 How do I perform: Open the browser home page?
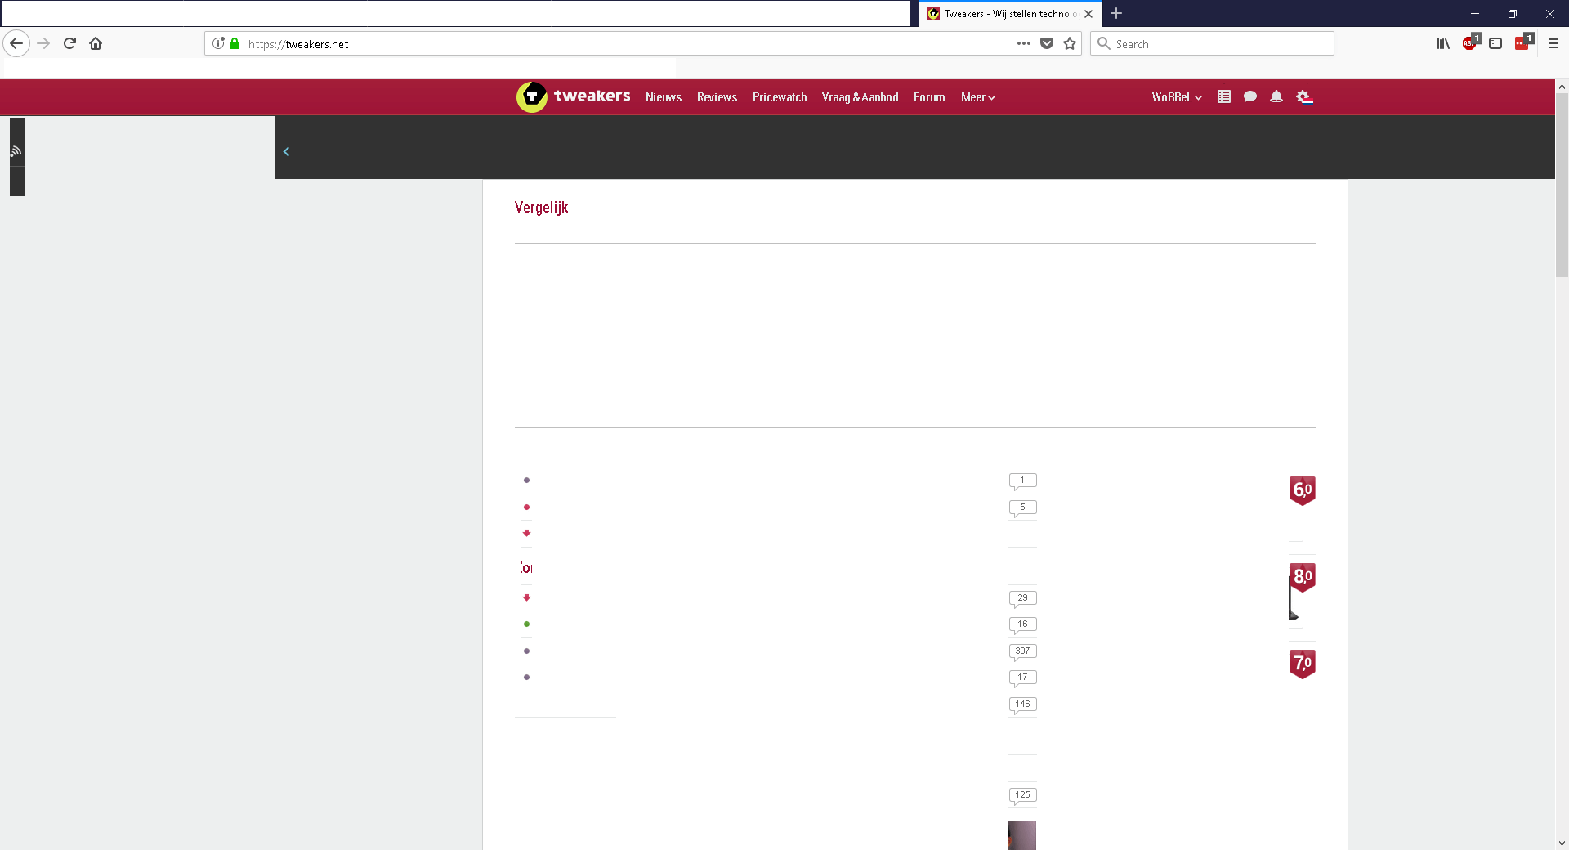[96, 43]
